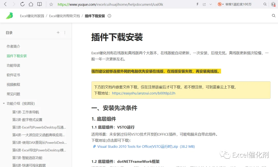Open 视频教程 in the sidebar

tap(13, 85)
